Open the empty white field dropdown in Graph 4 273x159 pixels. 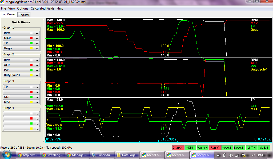click(x=21, y=113)
